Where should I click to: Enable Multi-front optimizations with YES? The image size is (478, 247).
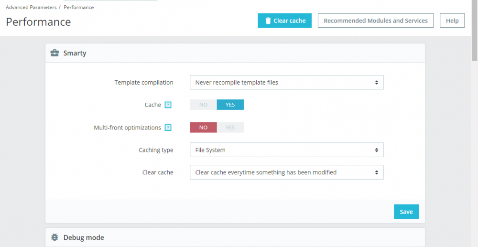point(230,128)
